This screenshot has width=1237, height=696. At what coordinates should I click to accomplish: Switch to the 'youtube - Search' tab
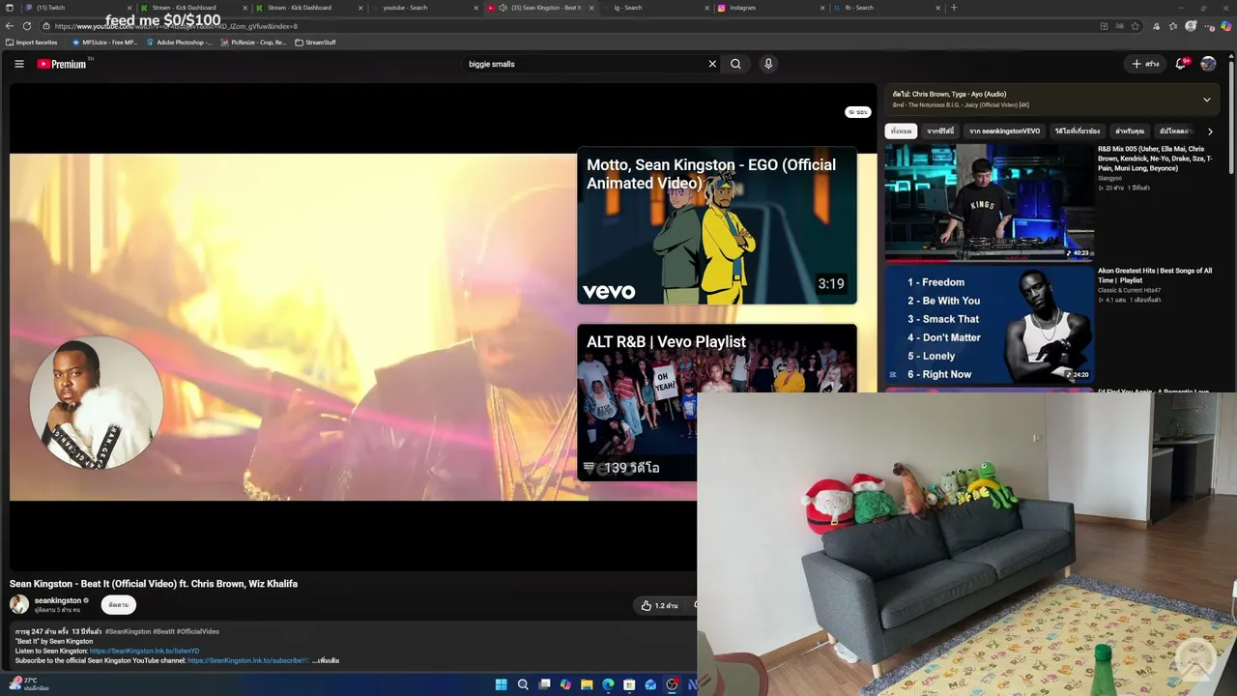coord(423,8)
